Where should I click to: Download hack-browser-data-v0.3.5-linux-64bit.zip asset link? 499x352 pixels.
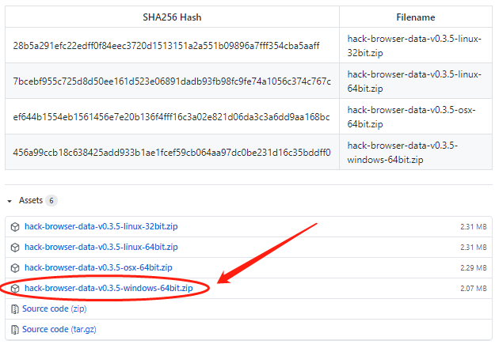pyautogui.click(x=101, y=247)
